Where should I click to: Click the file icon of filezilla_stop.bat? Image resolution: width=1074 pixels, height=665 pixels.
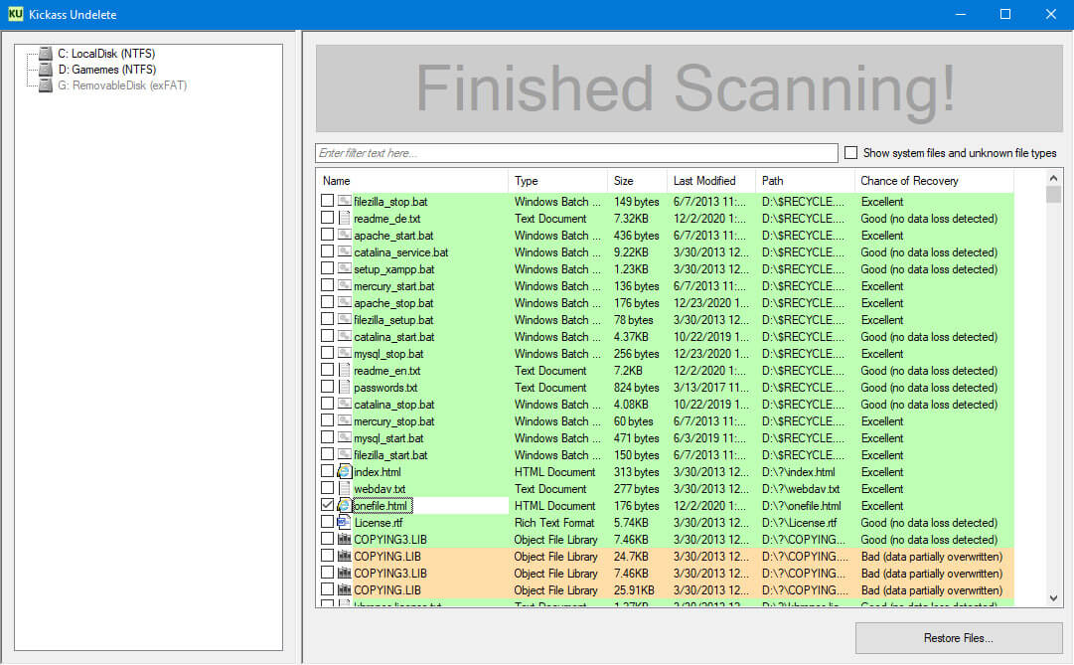point(345,201)
